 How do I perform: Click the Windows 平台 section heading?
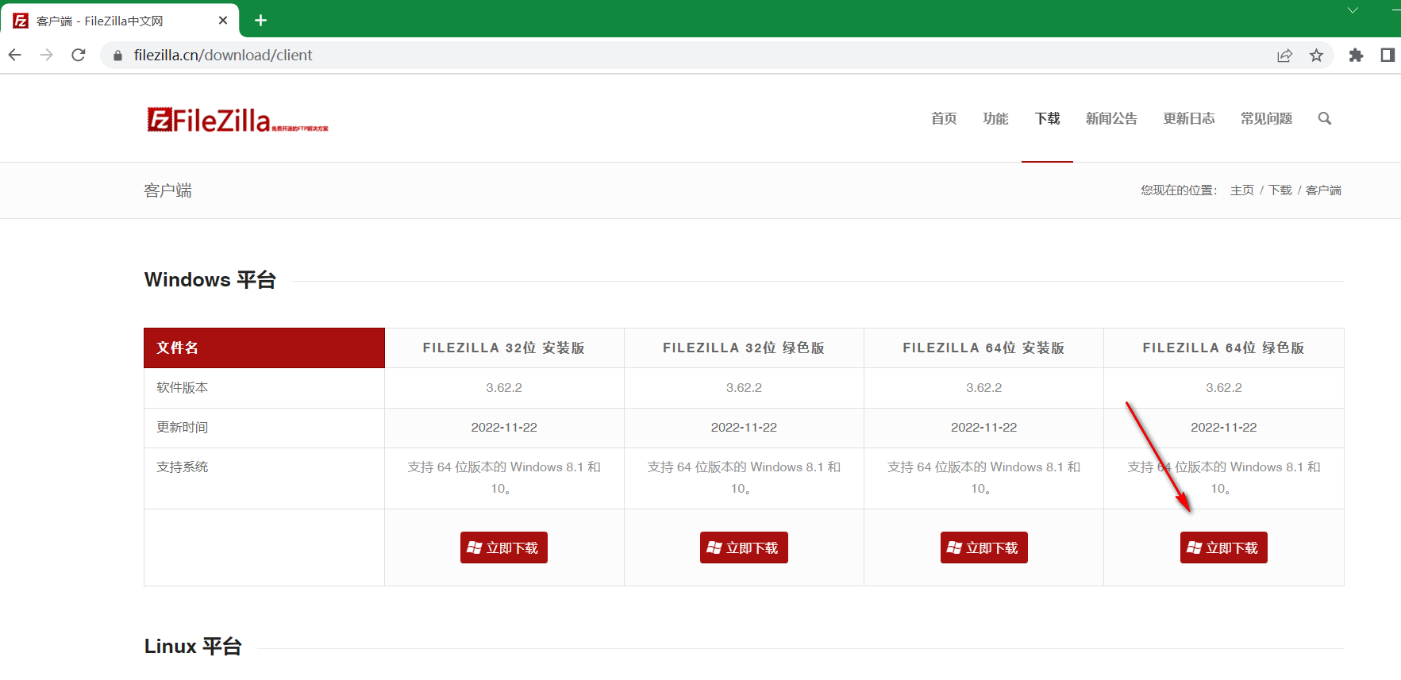coord(210,280)
